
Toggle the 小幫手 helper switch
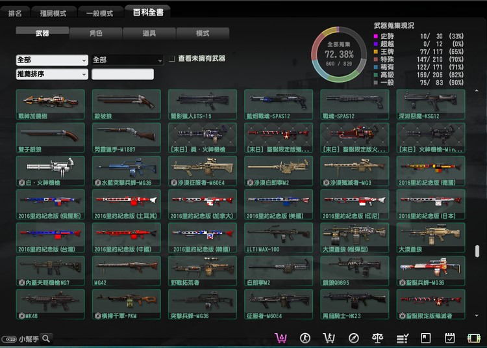pyautogui.click(x=9, y=339)
